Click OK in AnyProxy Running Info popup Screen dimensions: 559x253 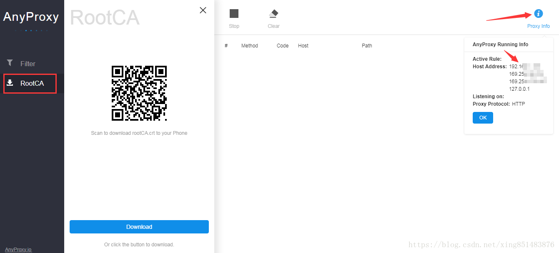tap(483, 118)
